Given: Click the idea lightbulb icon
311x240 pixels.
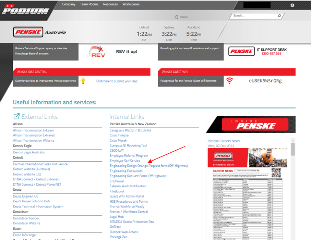Looking at the screenshot, I should (83, 80).
